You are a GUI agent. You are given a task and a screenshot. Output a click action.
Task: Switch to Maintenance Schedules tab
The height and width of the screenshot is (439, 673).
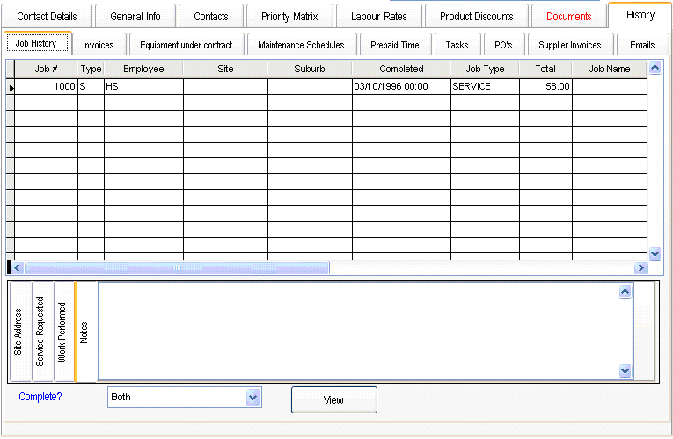(301, 45)
